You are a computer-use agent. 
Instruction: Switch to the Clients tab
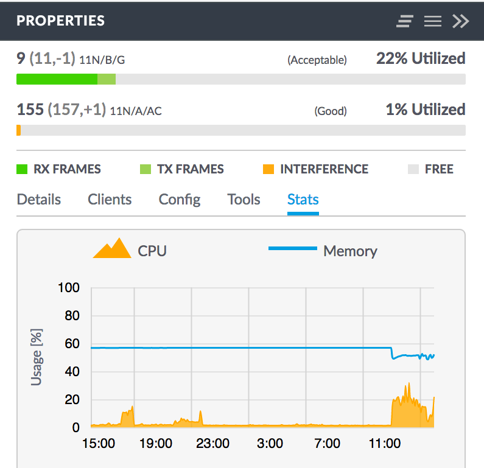coord(110,200)
